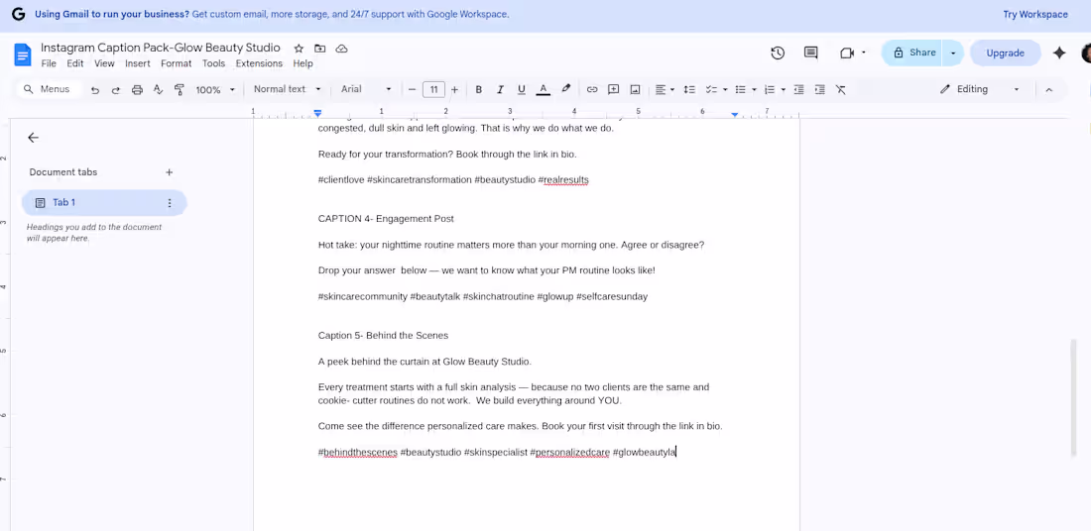Open the Arial font dropdown
The height and width of the screenshot is (531, 1091).
366,89
